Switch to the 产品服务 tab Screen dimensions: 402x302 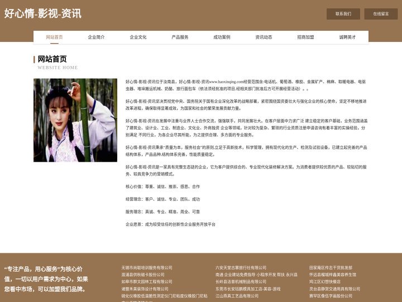pyautogui.click(x=180, y=37)
